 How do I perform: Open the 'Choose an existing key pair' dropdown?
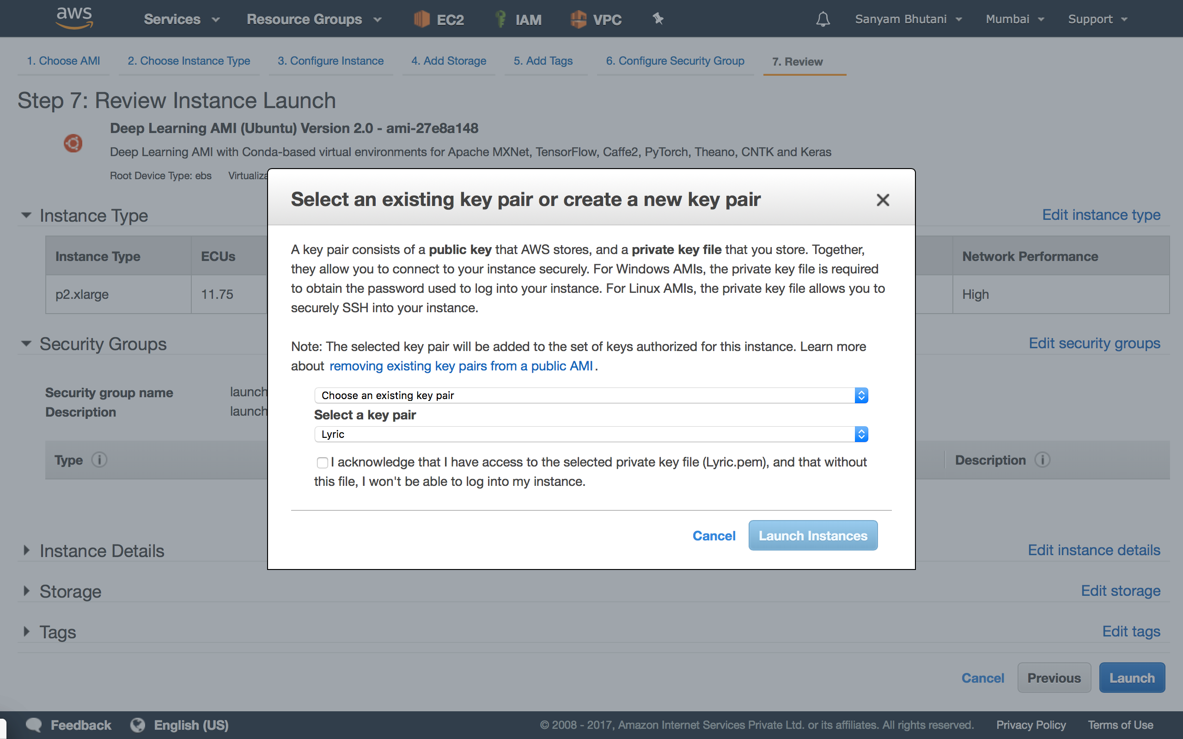pyautogui.click(x=591, y=395)
